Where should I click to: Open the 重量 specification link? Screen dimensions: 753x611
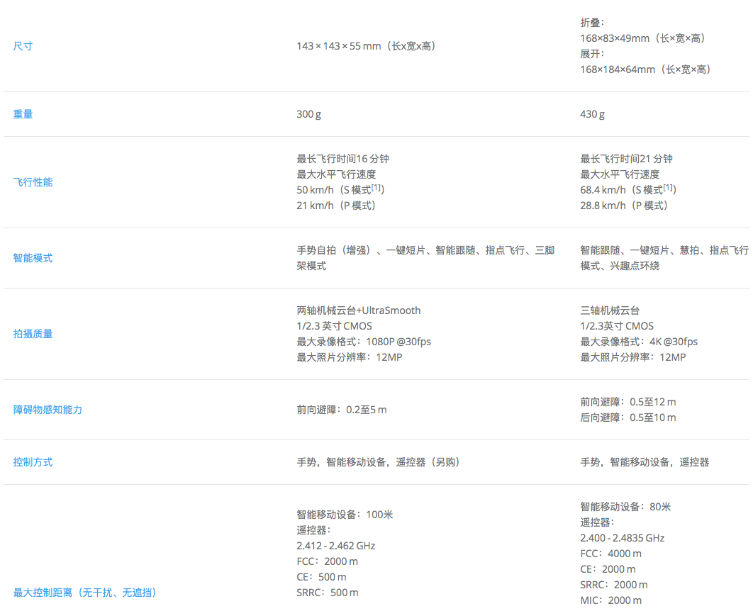pos(23,114)
